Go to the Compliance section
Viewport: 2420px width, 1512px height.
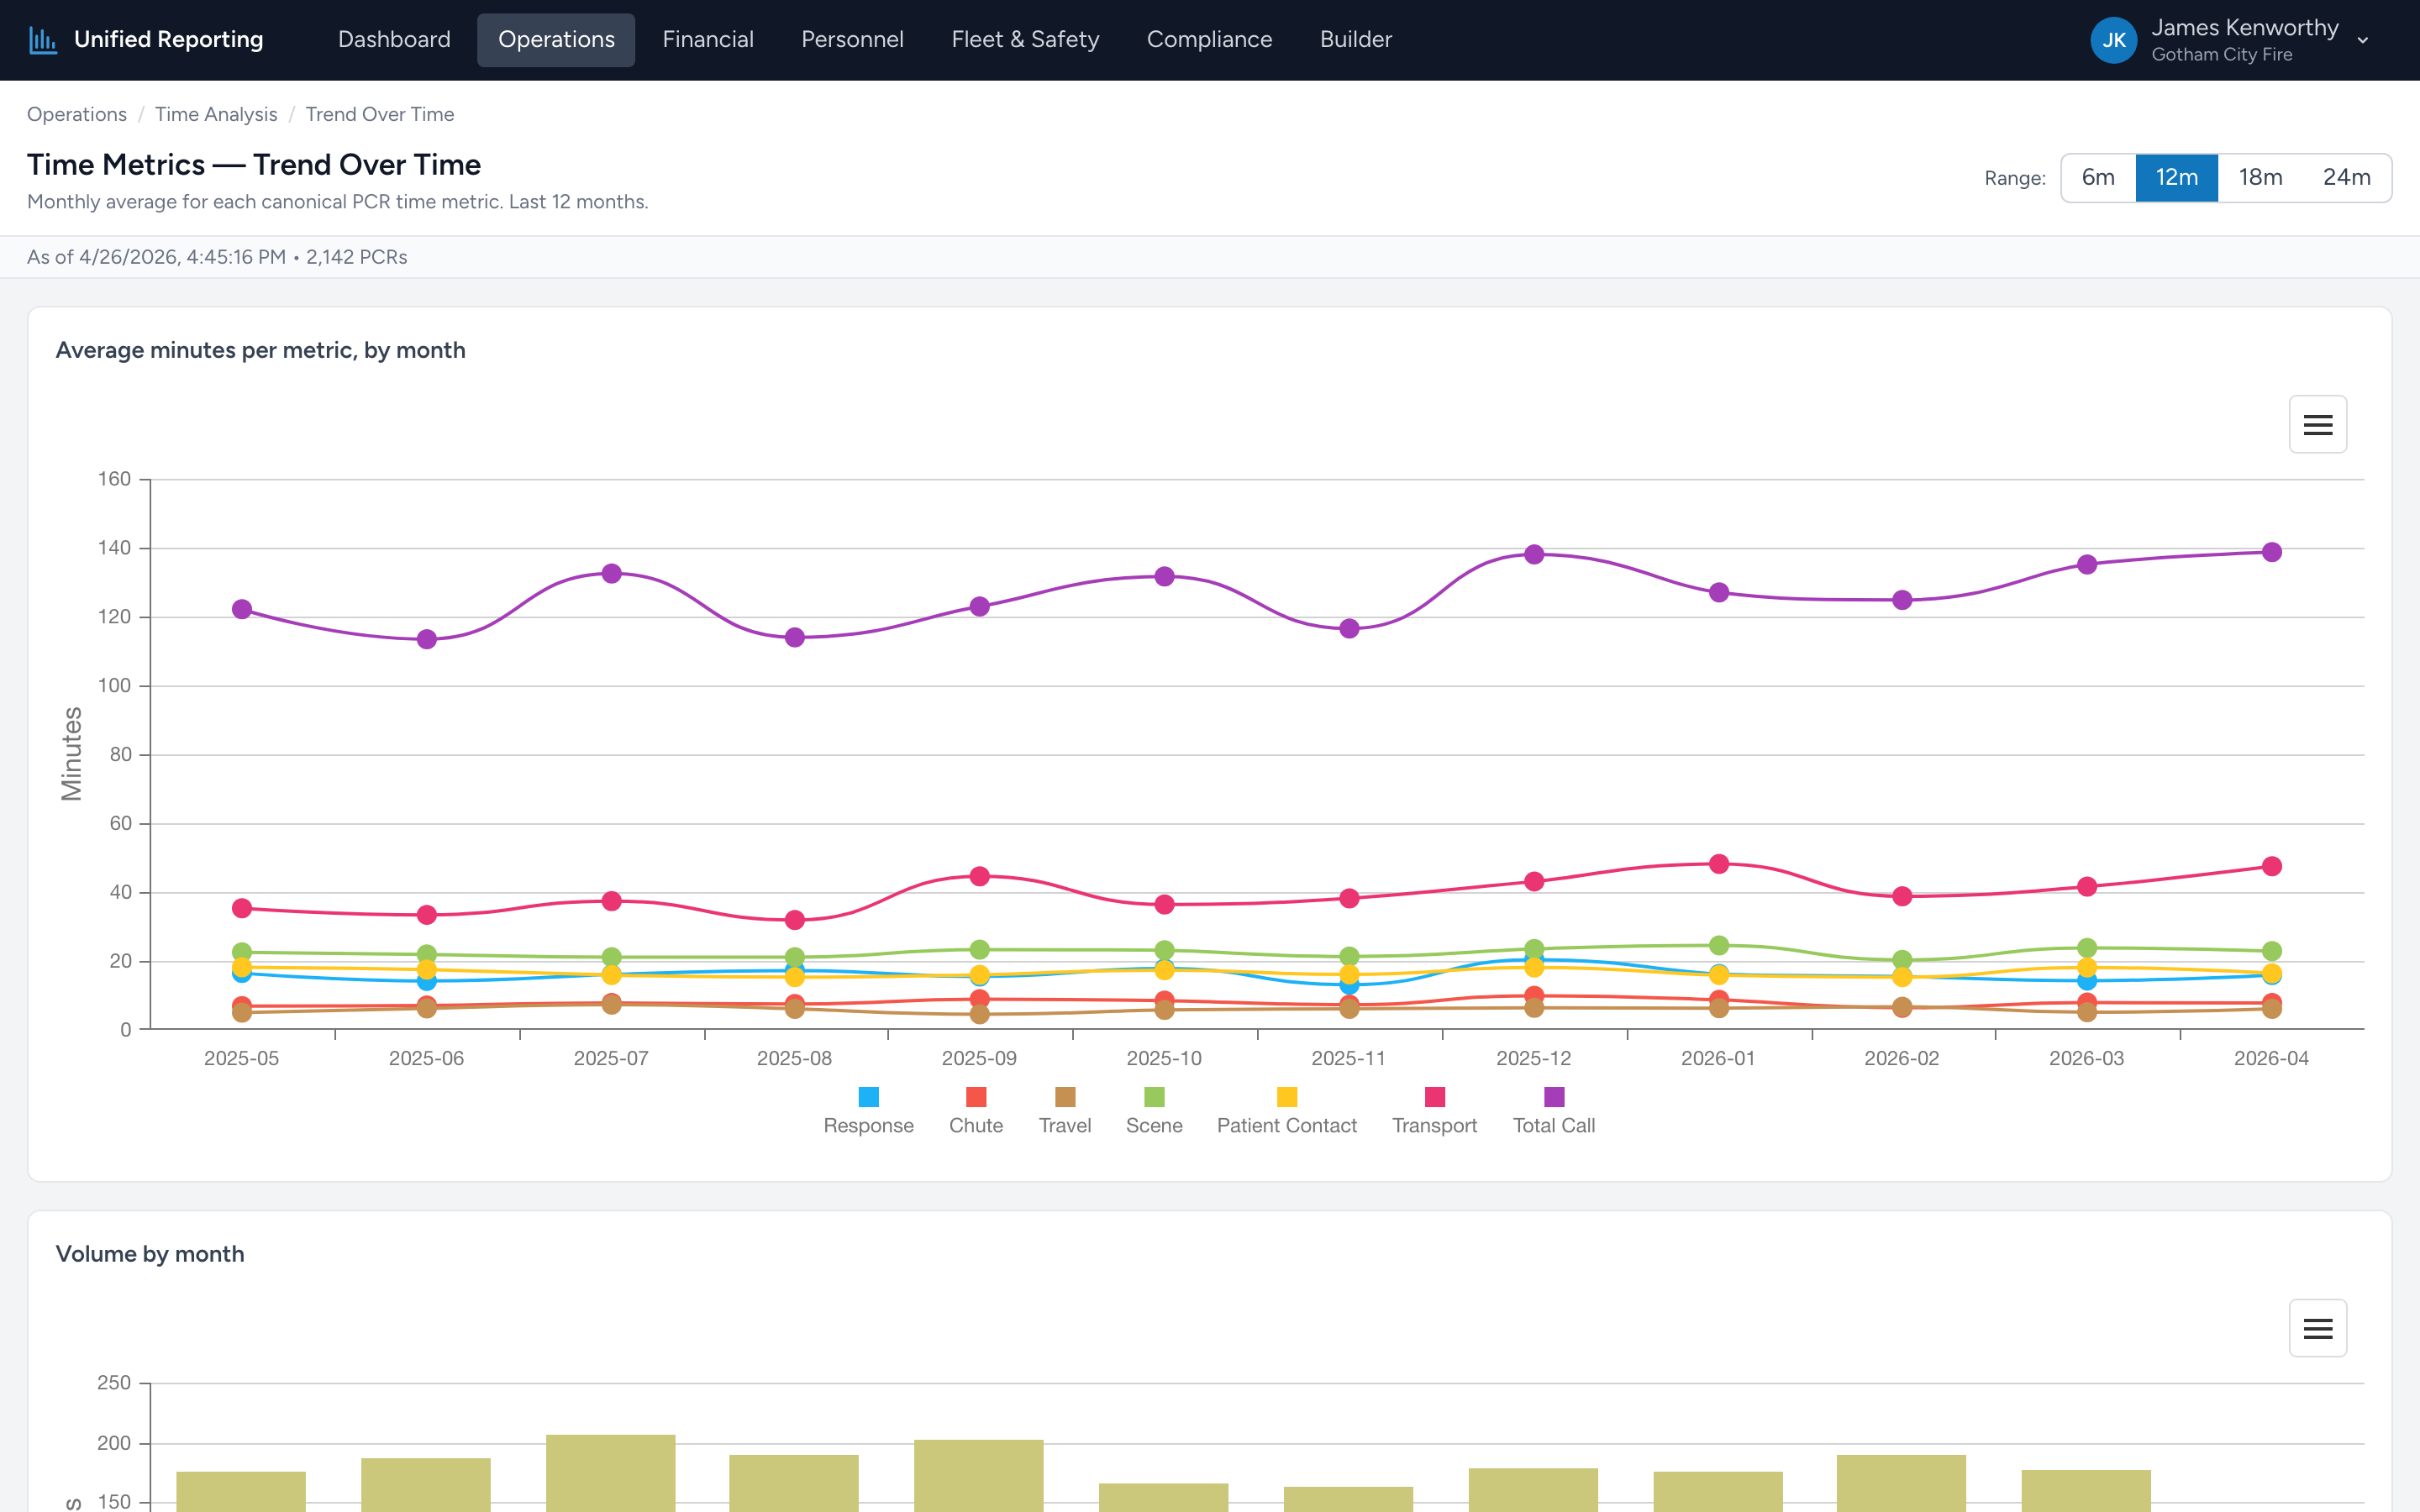click(1209, 40)
